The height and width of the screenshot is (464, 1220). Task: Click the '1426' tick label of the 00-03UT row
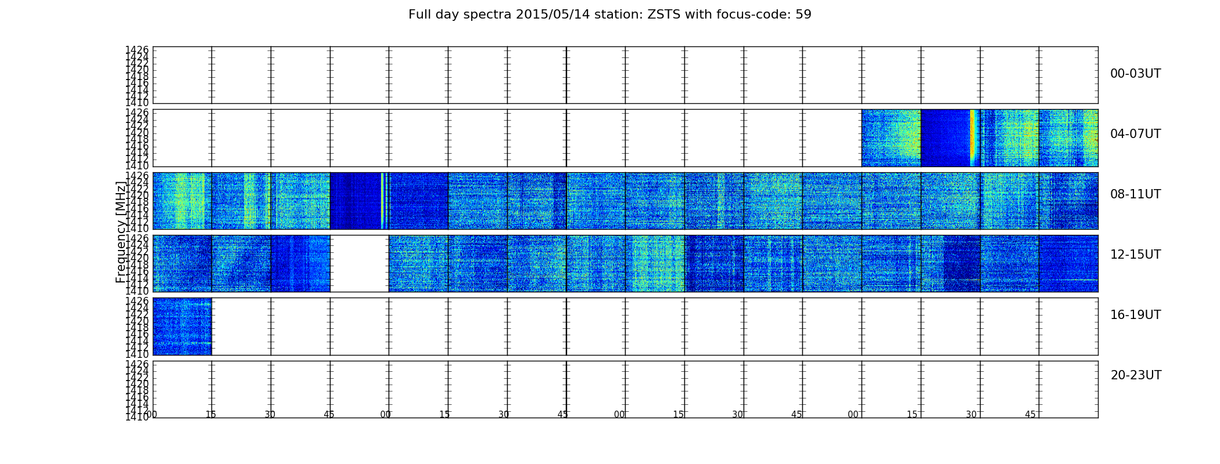point(137,50)
